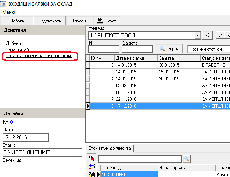Screen dimensions: 230x177
Task: Click the printer icon on Печат
Action: (100, 21)
